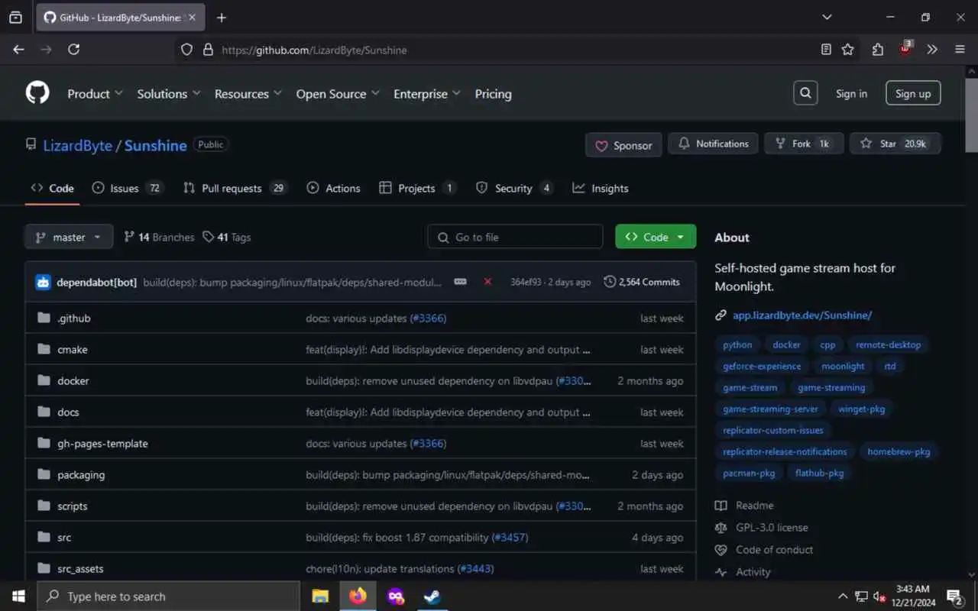The width and height of the screenshot is (978, 611).
Task: Open the LizardByte owner link
Action: coord(77,145)
